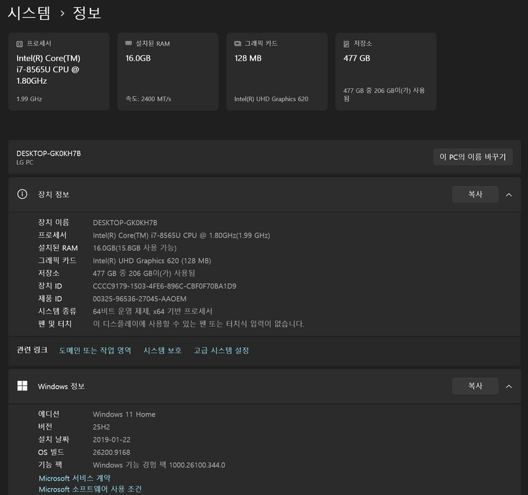
Task: Click the 시스템 종류 value 64비트 운영 체제
Action: 152,311
